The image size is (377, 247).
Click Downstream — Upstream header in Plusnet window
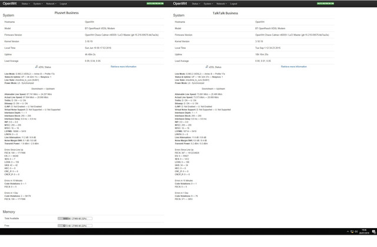tap(43, 89)
